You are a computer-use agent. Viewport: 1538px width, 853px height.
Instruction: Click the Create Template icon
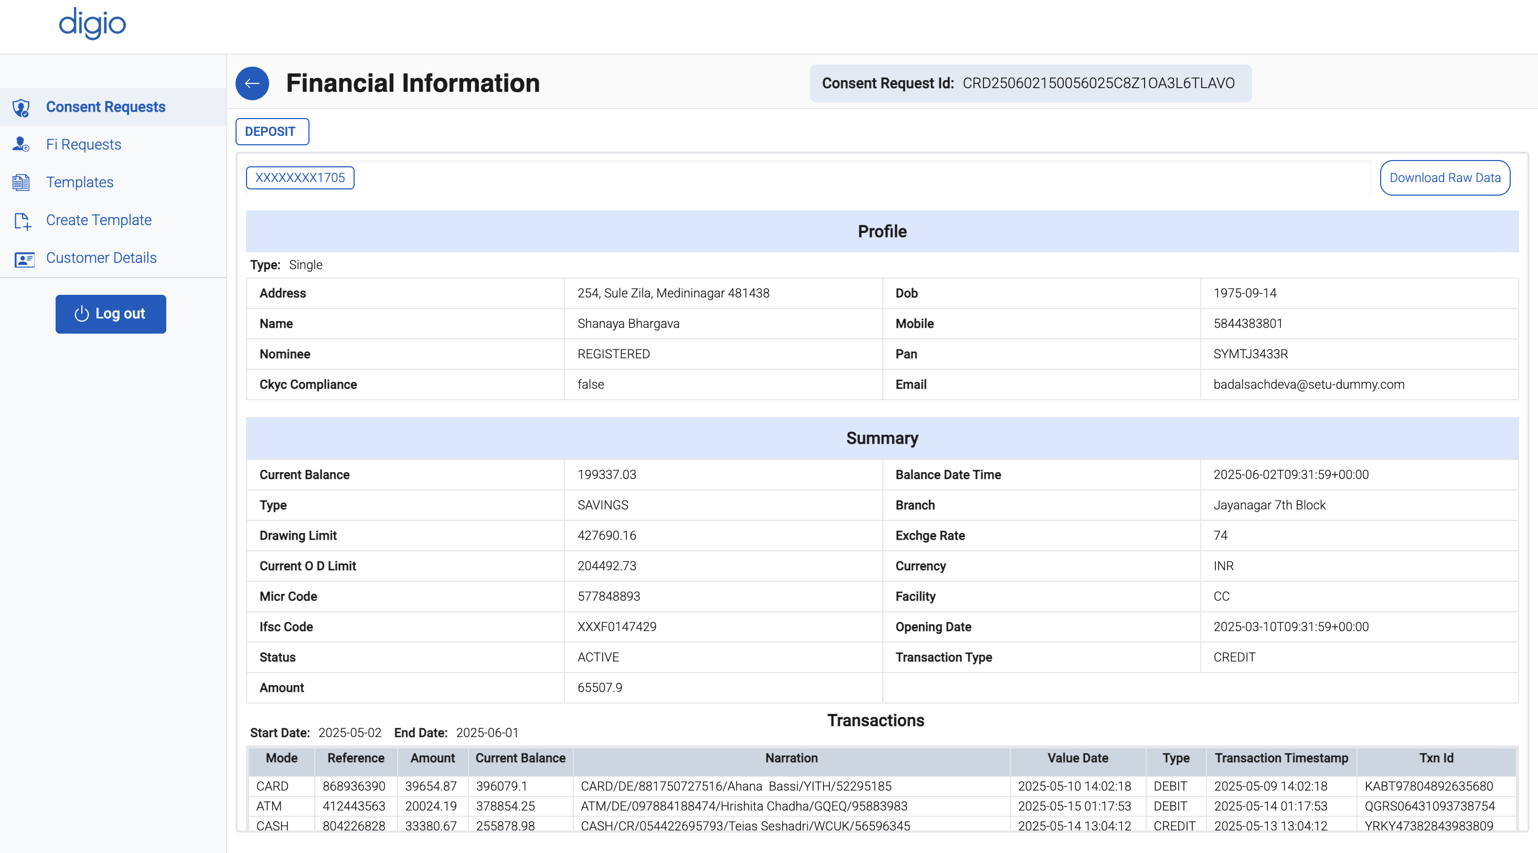22,220
